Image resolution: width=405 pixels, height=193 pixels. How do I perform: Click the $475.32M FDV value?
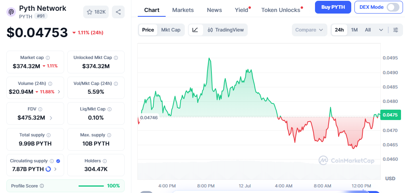[x=31, y=118]
